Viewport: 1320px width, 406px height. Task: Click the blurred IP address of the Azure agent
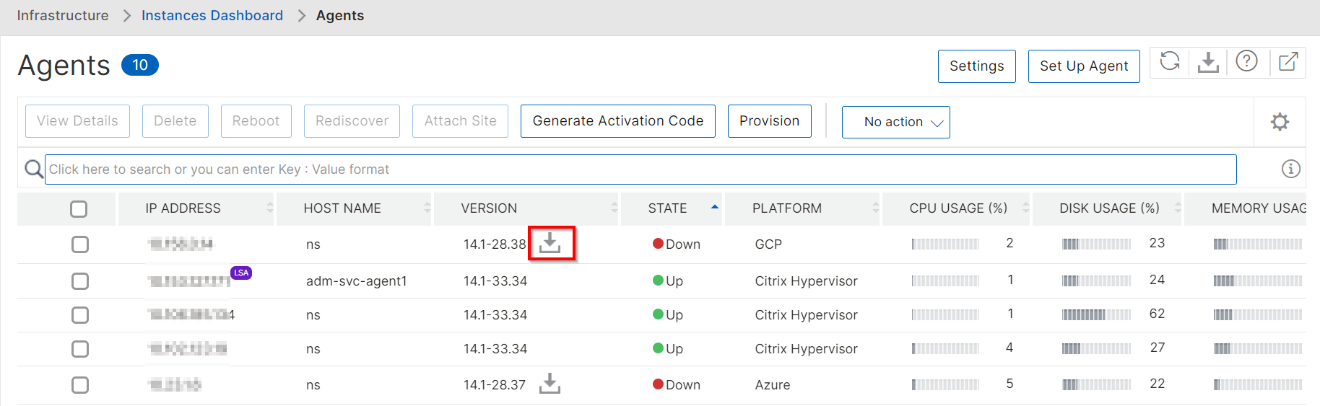[174, 384]
